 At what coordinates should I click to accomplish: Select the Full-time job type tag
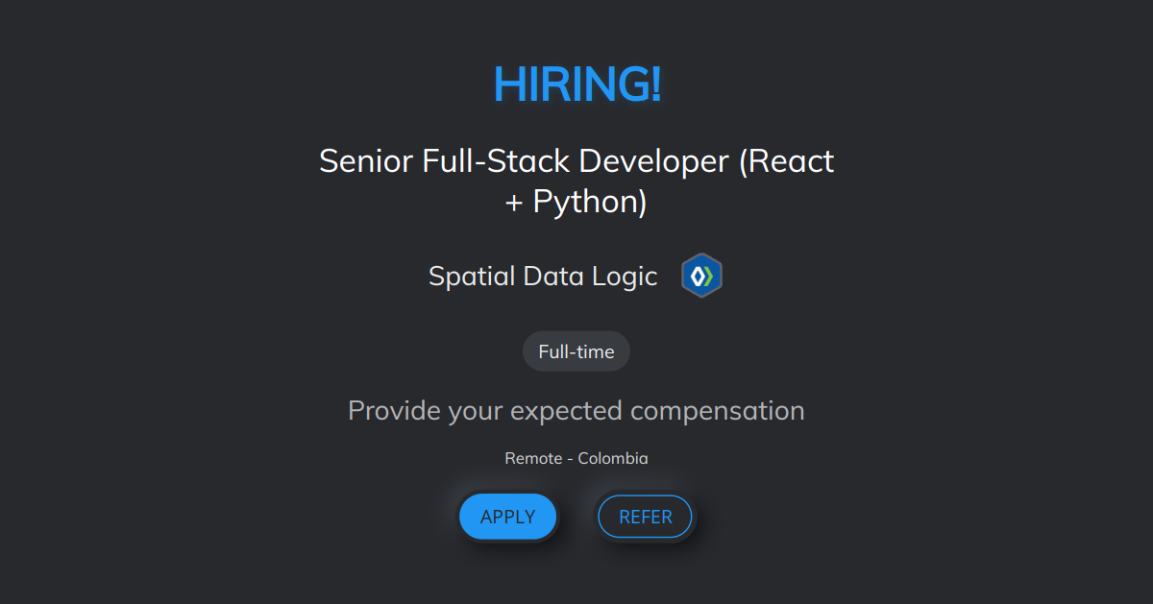tap(576, 351)
